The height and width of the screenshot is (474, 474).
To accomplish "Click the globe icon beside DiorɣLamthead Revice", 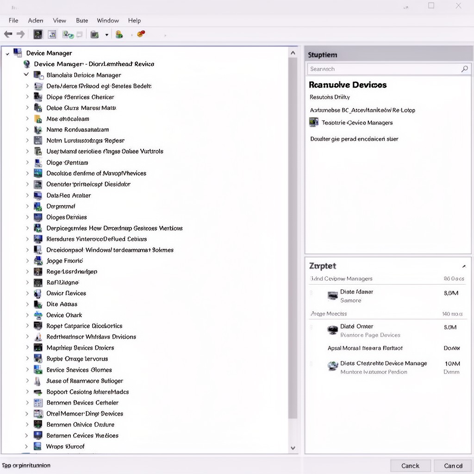I will 27,64.
